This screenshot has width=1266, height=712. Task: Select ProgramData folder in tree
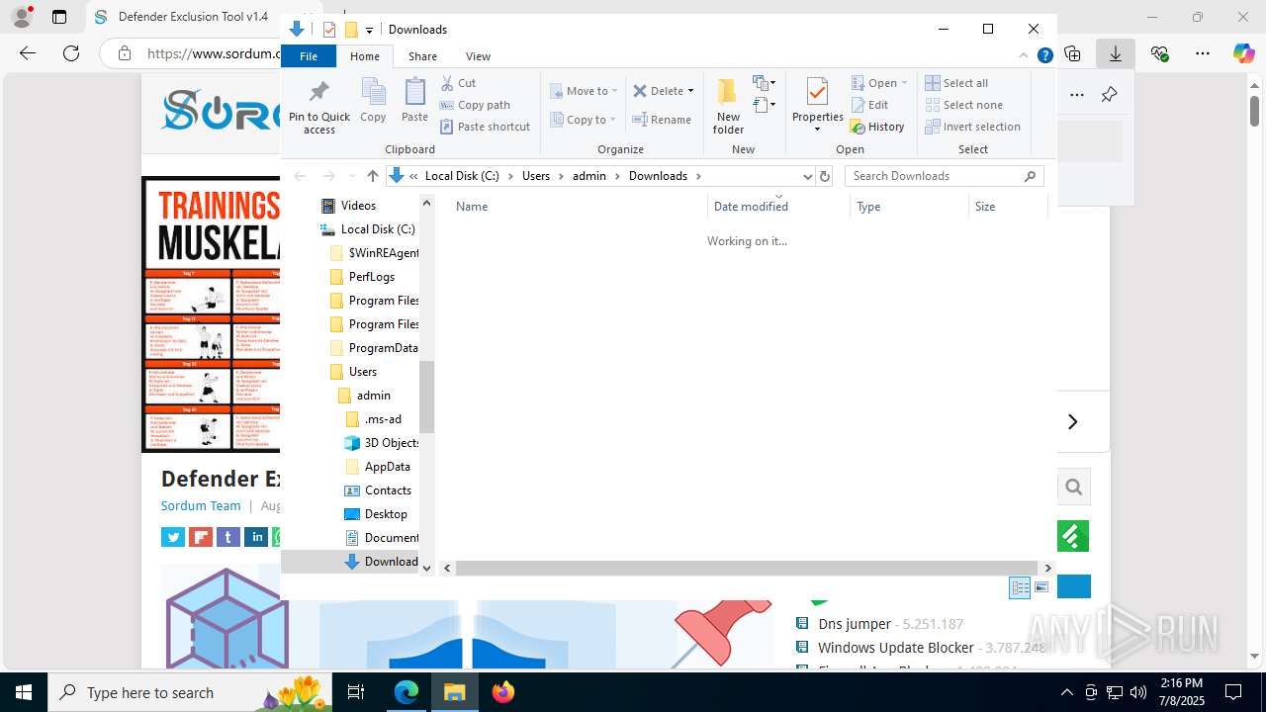(374, 348)
